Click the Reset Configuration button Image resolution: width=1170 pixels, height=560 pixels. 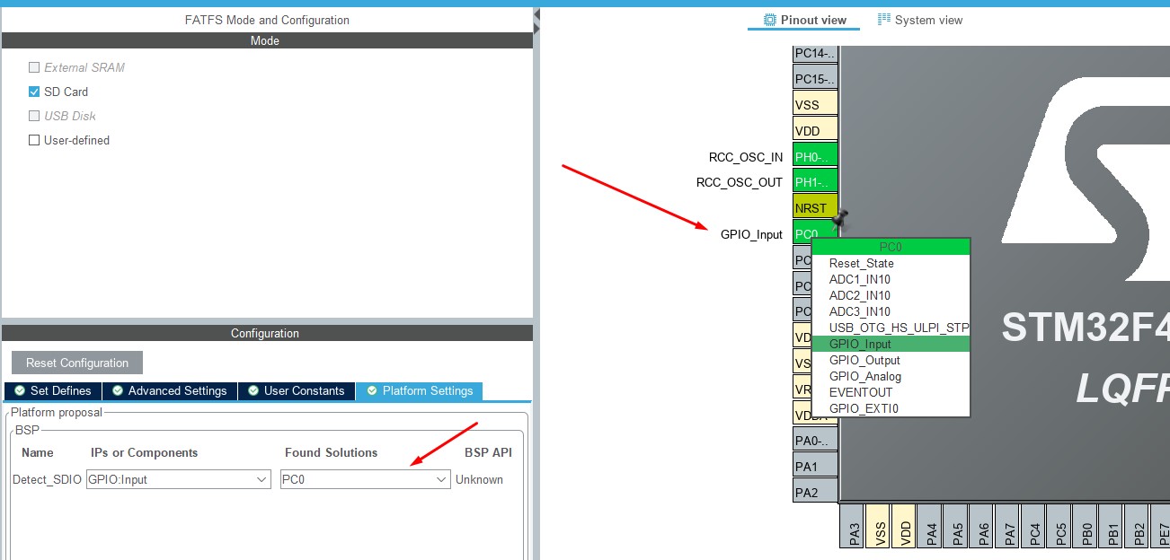click(77, 363)
